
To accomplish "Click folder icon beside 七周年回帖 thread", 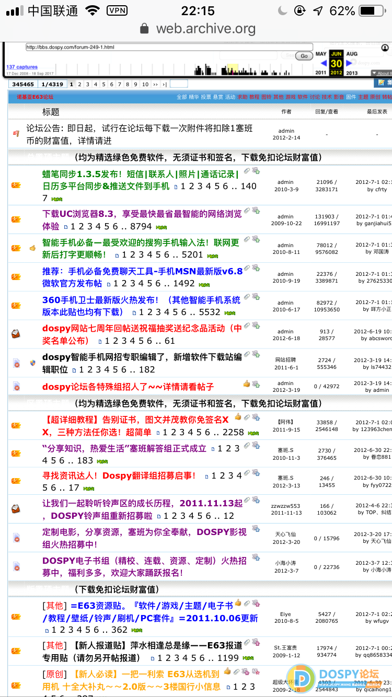I will tap(16, 333).
